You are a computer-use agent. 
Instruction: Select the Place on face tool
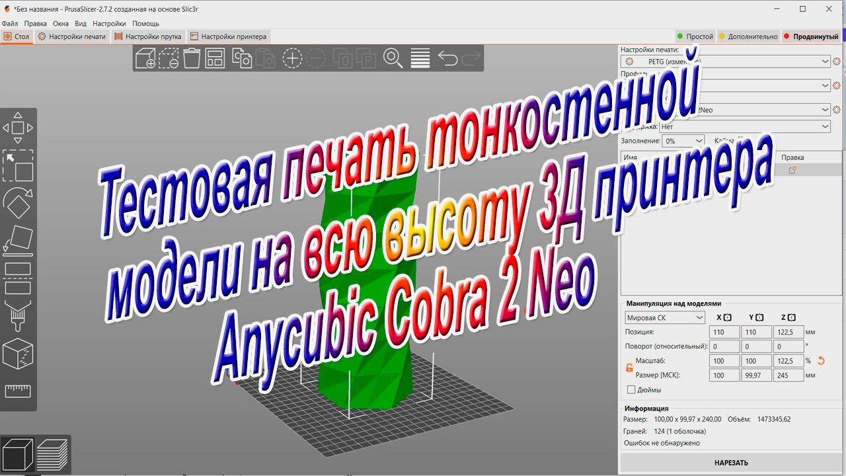click(18, 240)
